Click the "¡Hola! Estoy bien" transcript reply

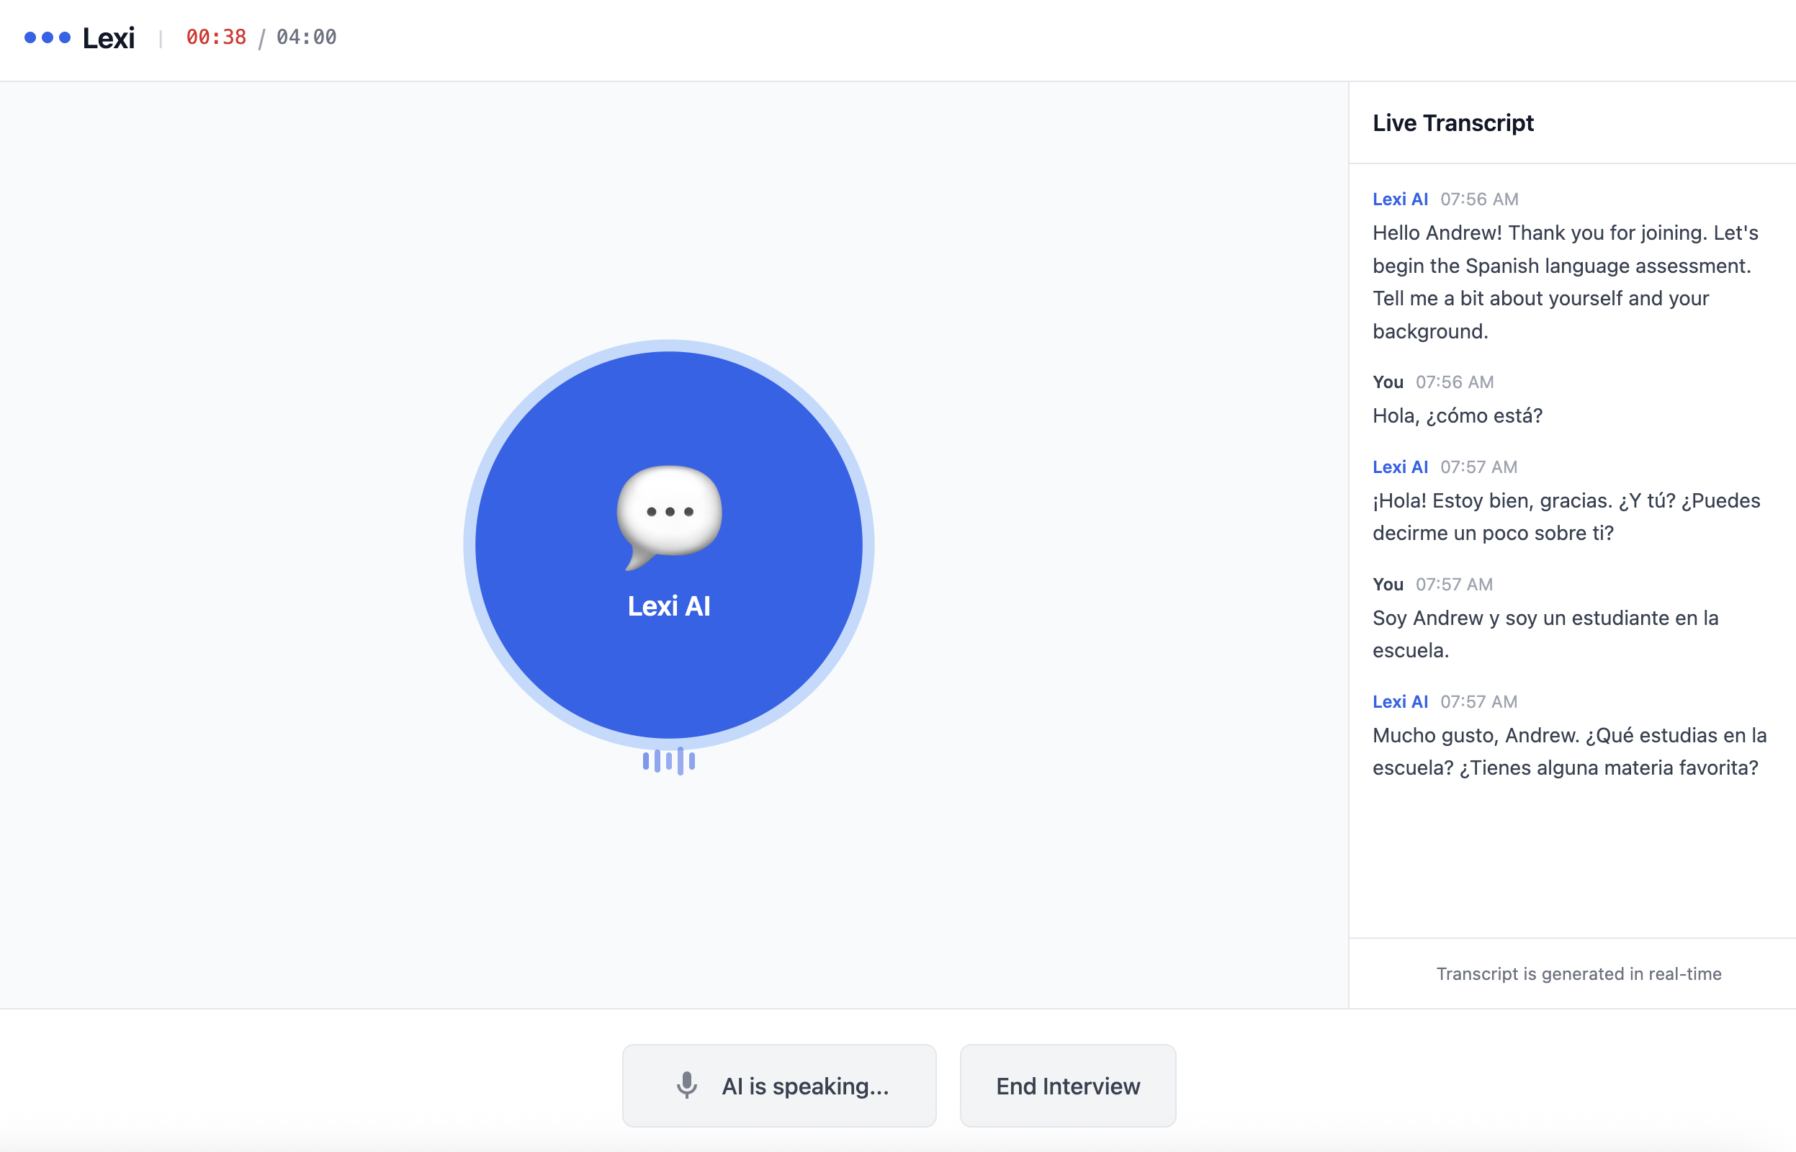pos(1566,516)
